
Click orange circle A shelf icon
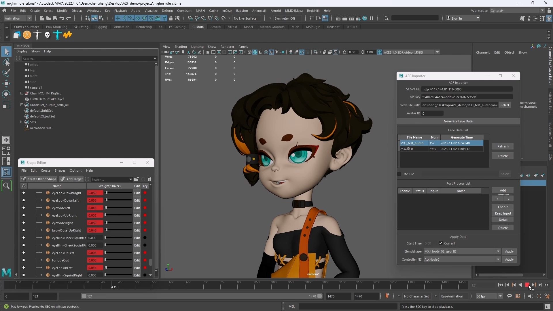coord(27,35)
